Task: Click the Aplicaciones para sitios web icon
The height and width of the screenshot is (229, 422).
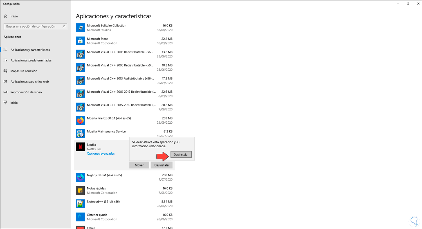Action: click(x=5, y=81)
